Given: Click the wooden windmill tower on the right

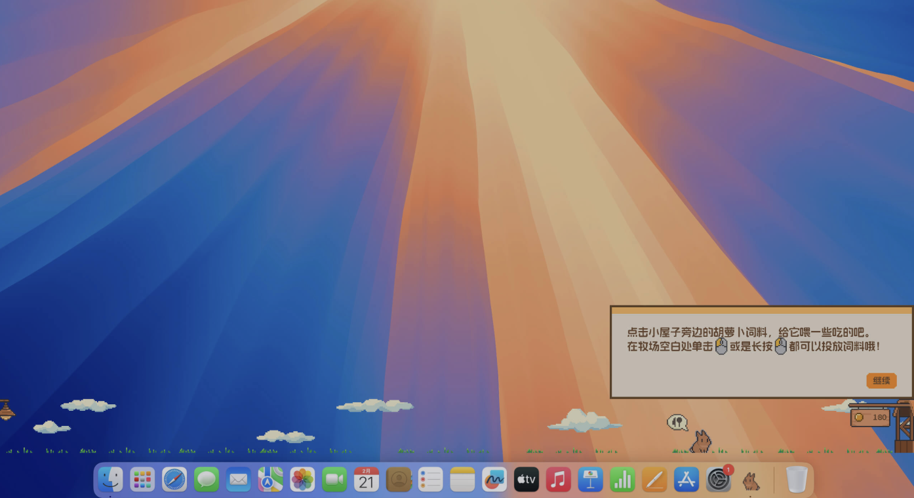Looking at the screenshot, I should click(x=904, y=429).
